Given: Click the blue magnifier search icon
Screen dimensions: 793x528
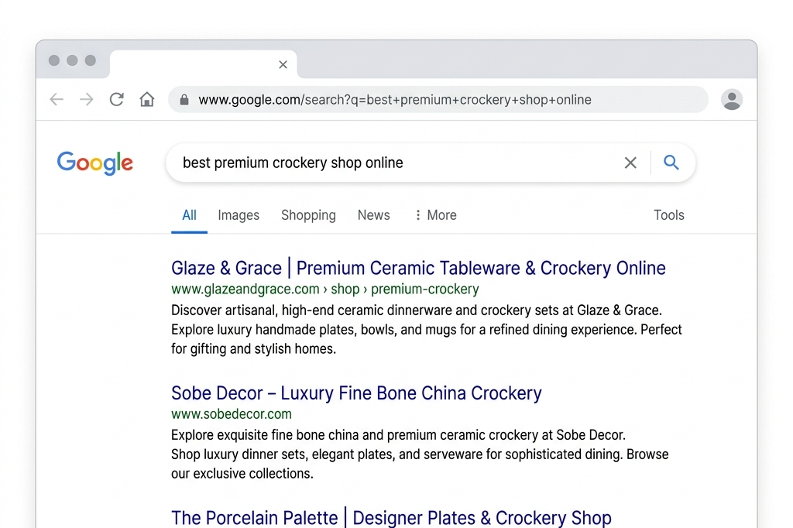Looking at the screenshot, I should coord(671,163).
